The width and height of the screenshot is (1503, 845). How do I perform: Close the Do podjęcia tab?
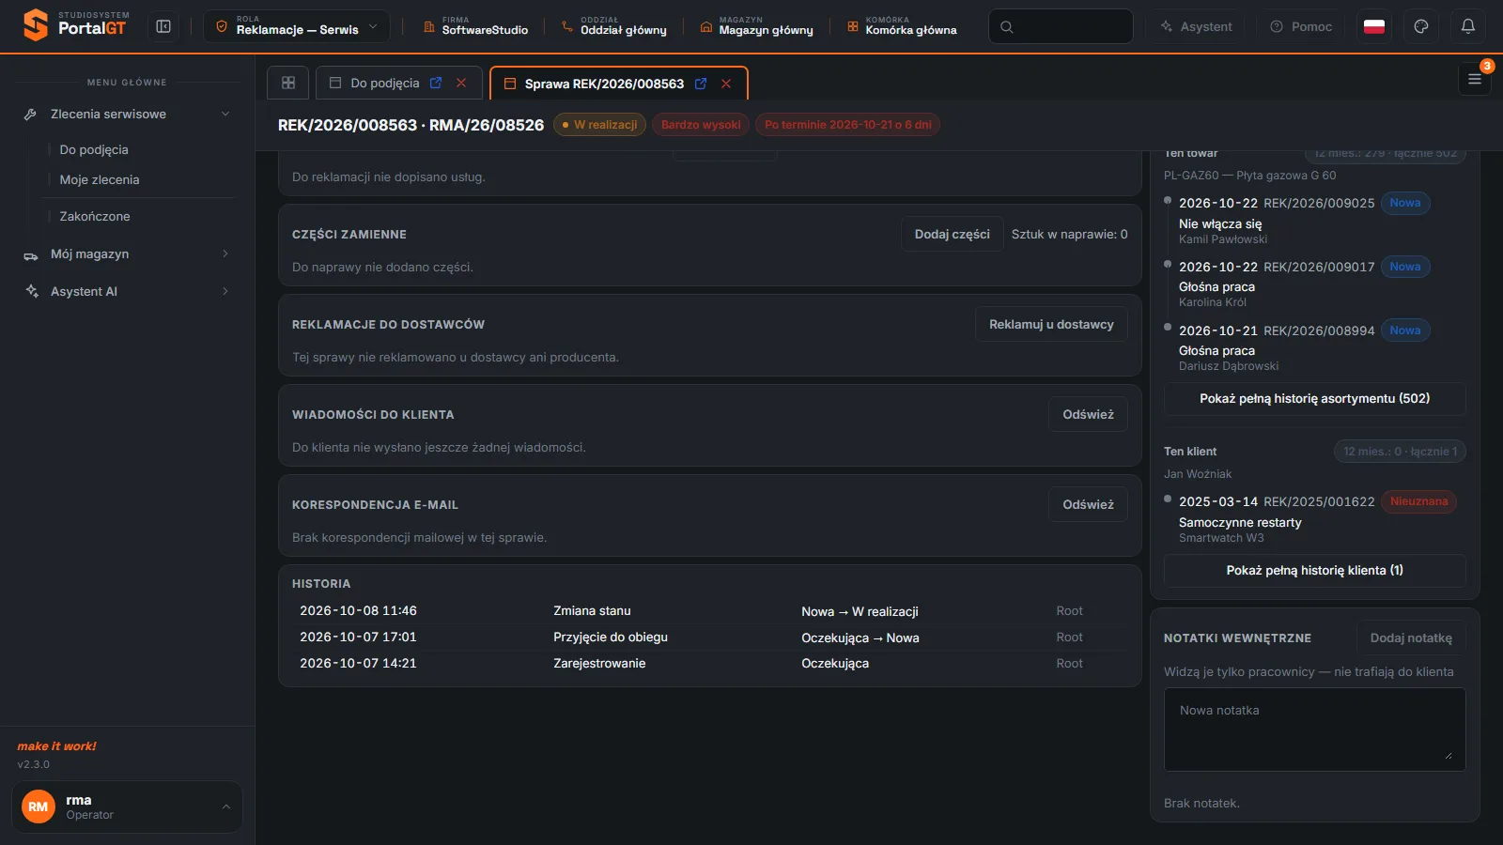pyautogui.click(x=461, y=83)
